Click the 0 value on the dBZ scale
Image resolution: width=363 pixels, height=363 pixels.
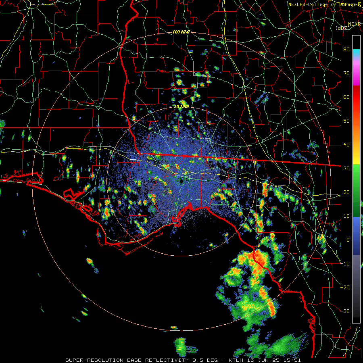tap(348, 240)
